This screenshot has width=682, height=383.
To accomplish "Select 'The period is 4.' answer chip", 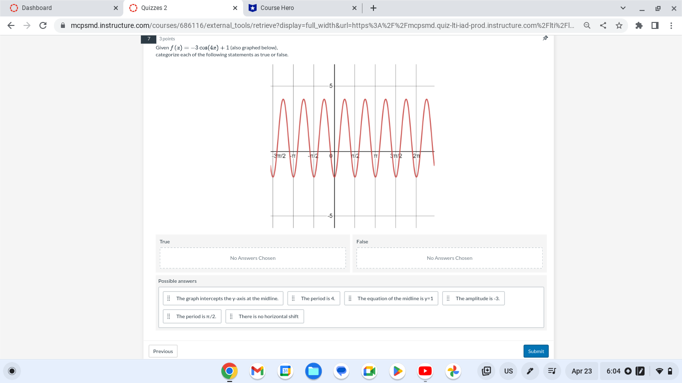I will (314, 299).
